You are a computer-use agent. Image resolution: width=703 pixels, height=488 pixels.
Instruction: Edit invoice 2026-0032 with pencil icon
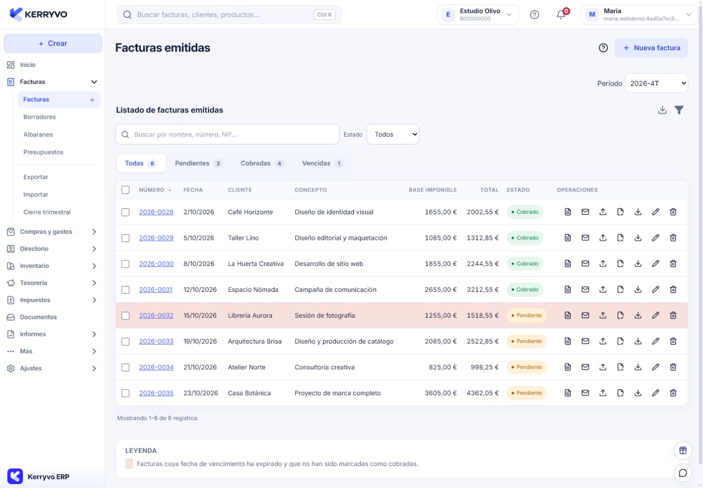[655, 316]
